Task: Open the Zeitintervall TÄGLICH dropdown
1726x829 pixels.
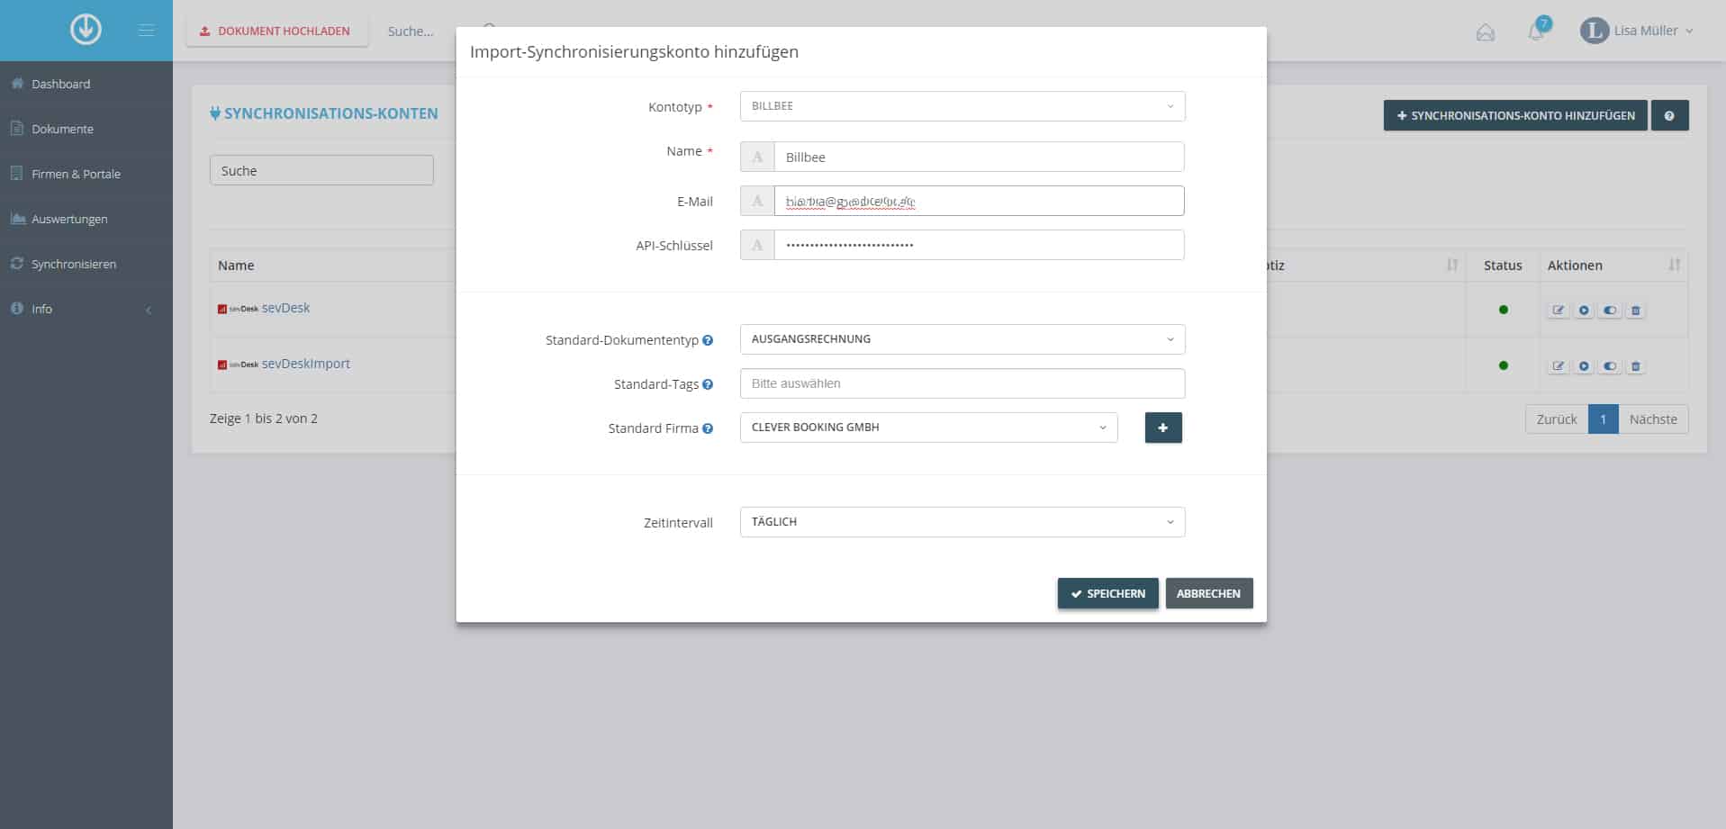Action: pyautogui.click(x=962, y=522)
